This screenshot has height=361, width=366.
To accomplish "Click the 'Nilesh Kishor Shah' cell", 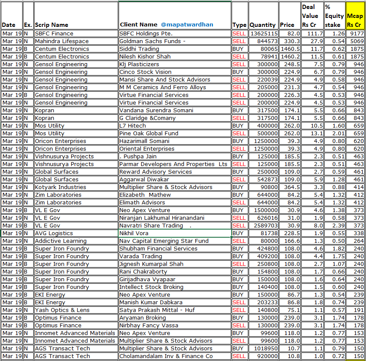I will [175, 57].
